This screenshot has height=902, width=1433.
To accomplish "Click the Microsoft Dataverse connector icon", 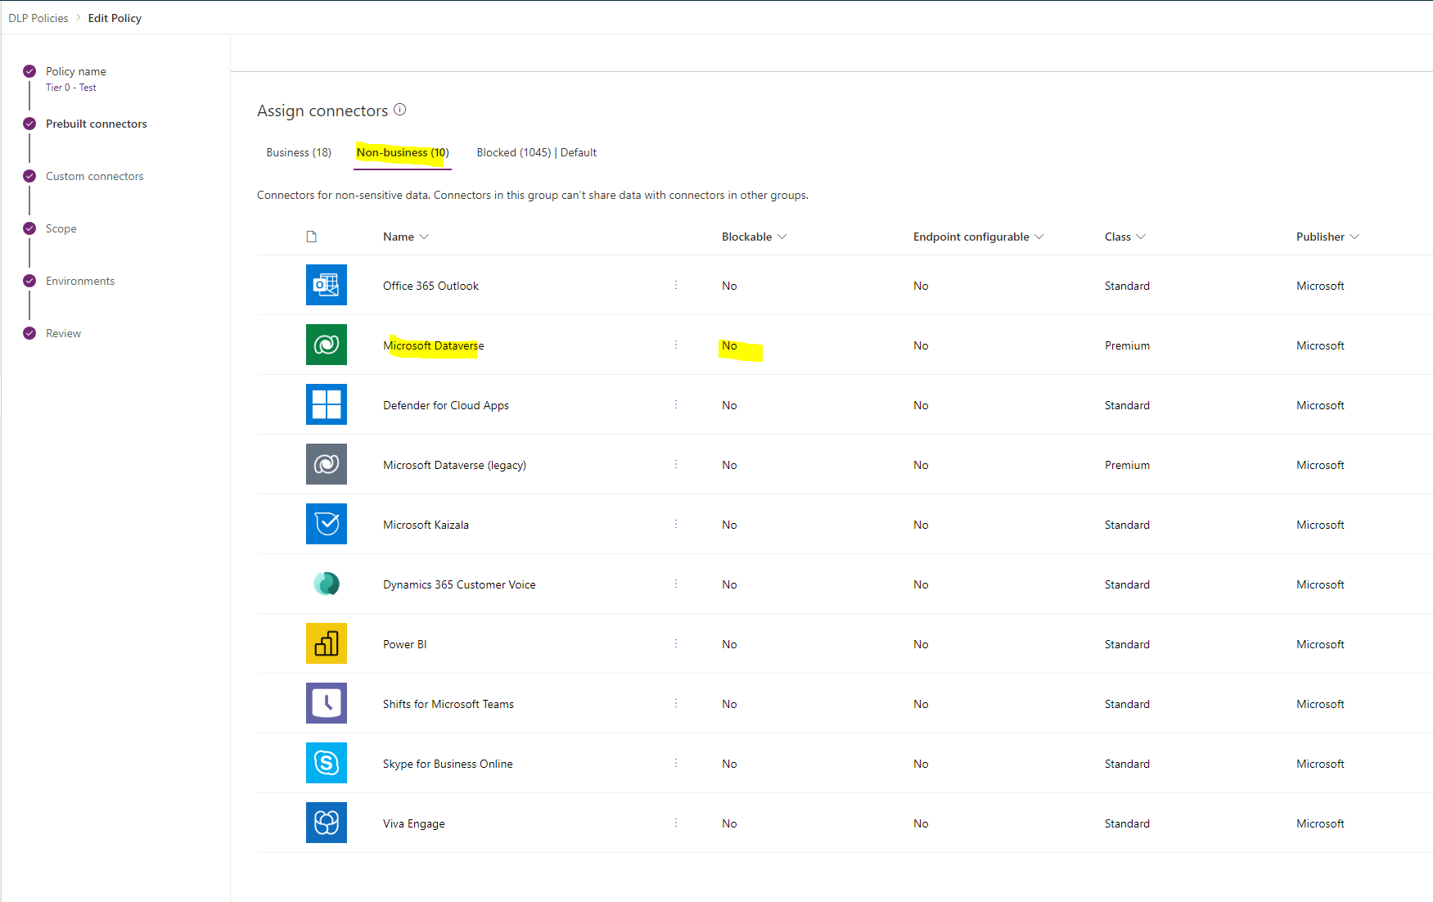I will (x=326, y=345).
